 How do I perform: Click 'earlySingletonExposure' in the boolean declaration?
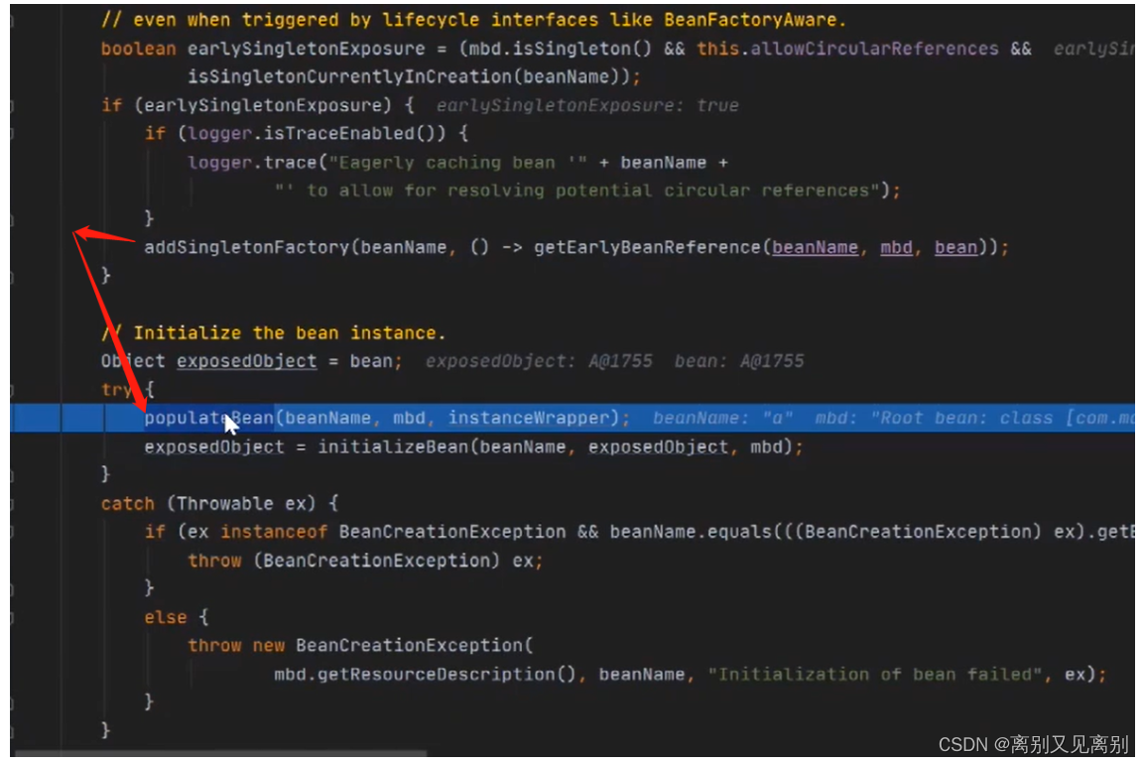pos(306,49)
